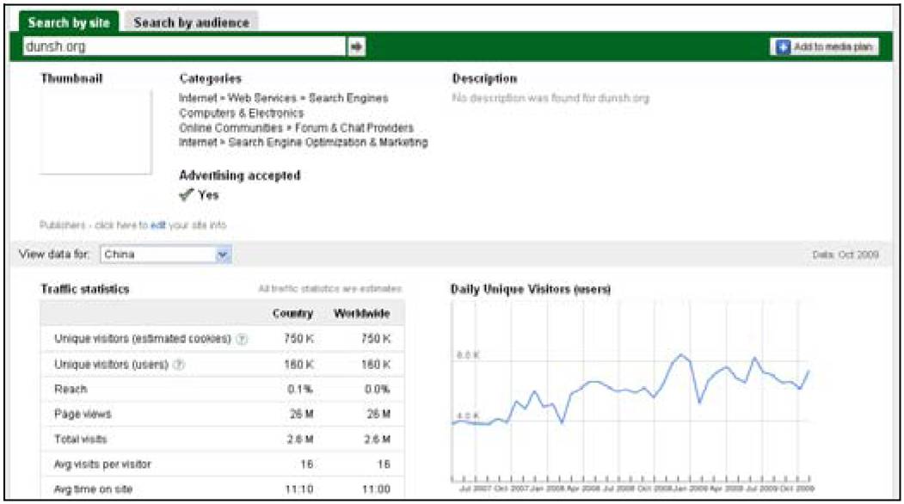
Task: Click the Country column header
Action: [x=292, y=314]
